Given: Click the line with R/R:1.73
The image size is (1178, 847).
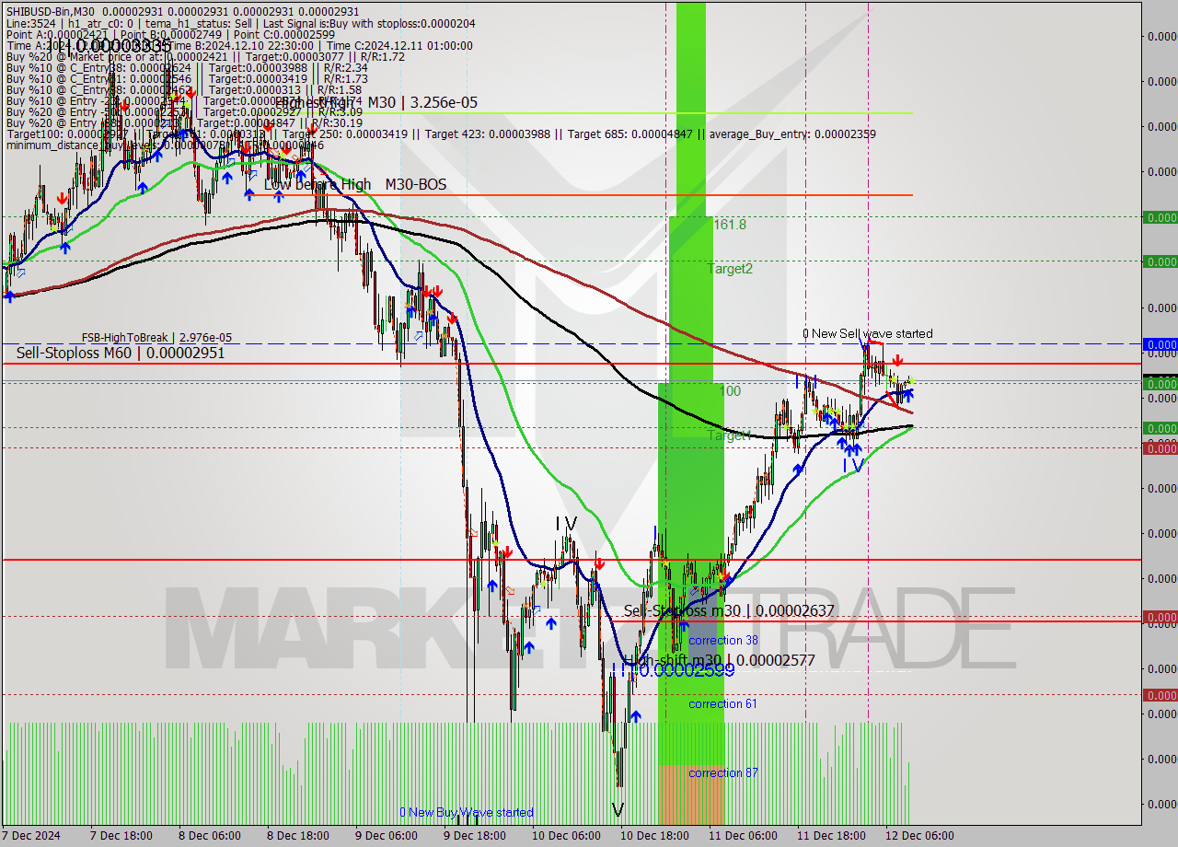Looking at the screenshot, I should (x=187, y=78).
